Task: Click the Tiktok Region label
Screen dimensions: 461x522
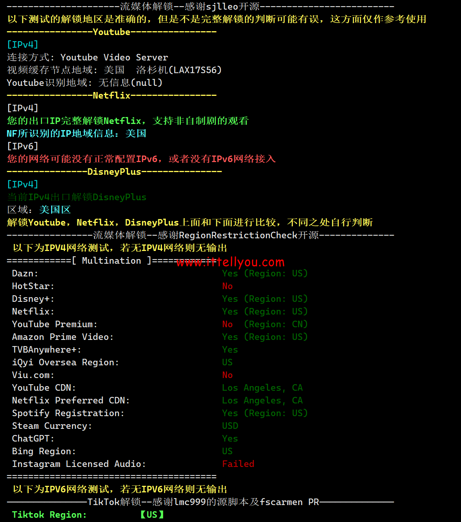Action: pyautogui.click(x=49, y=515)
